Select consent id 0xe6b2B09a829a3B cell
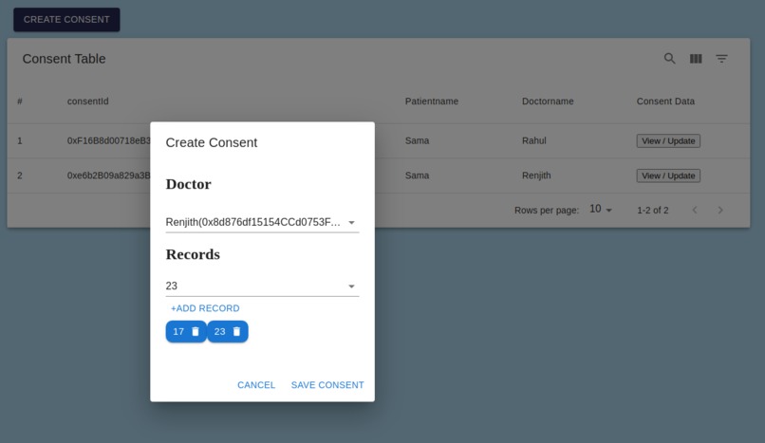765x443 pixels. pos(109,175)
